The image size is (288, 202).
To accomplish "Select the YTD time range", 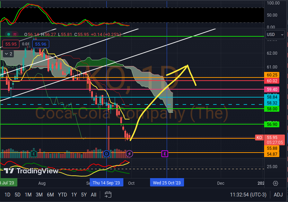I will 62,195.
